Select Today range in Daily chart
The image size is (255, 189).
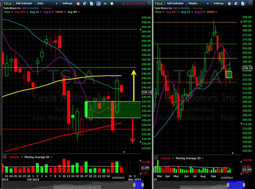point(97,187)
